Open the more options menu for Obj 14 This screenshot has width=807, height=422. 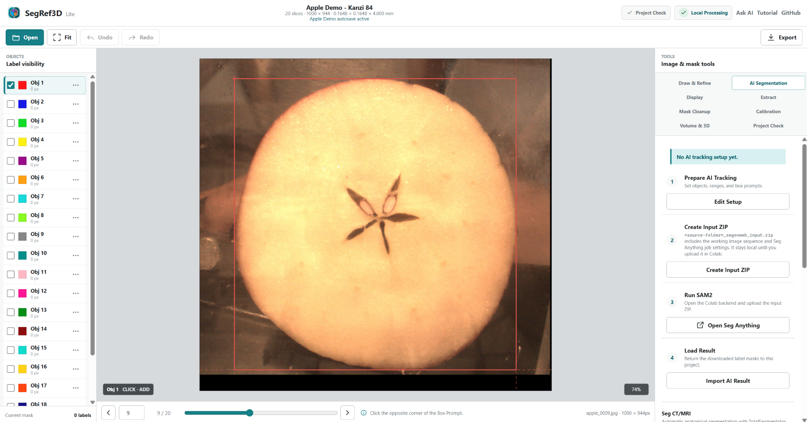pyautogui.click(x=76, y=331)
